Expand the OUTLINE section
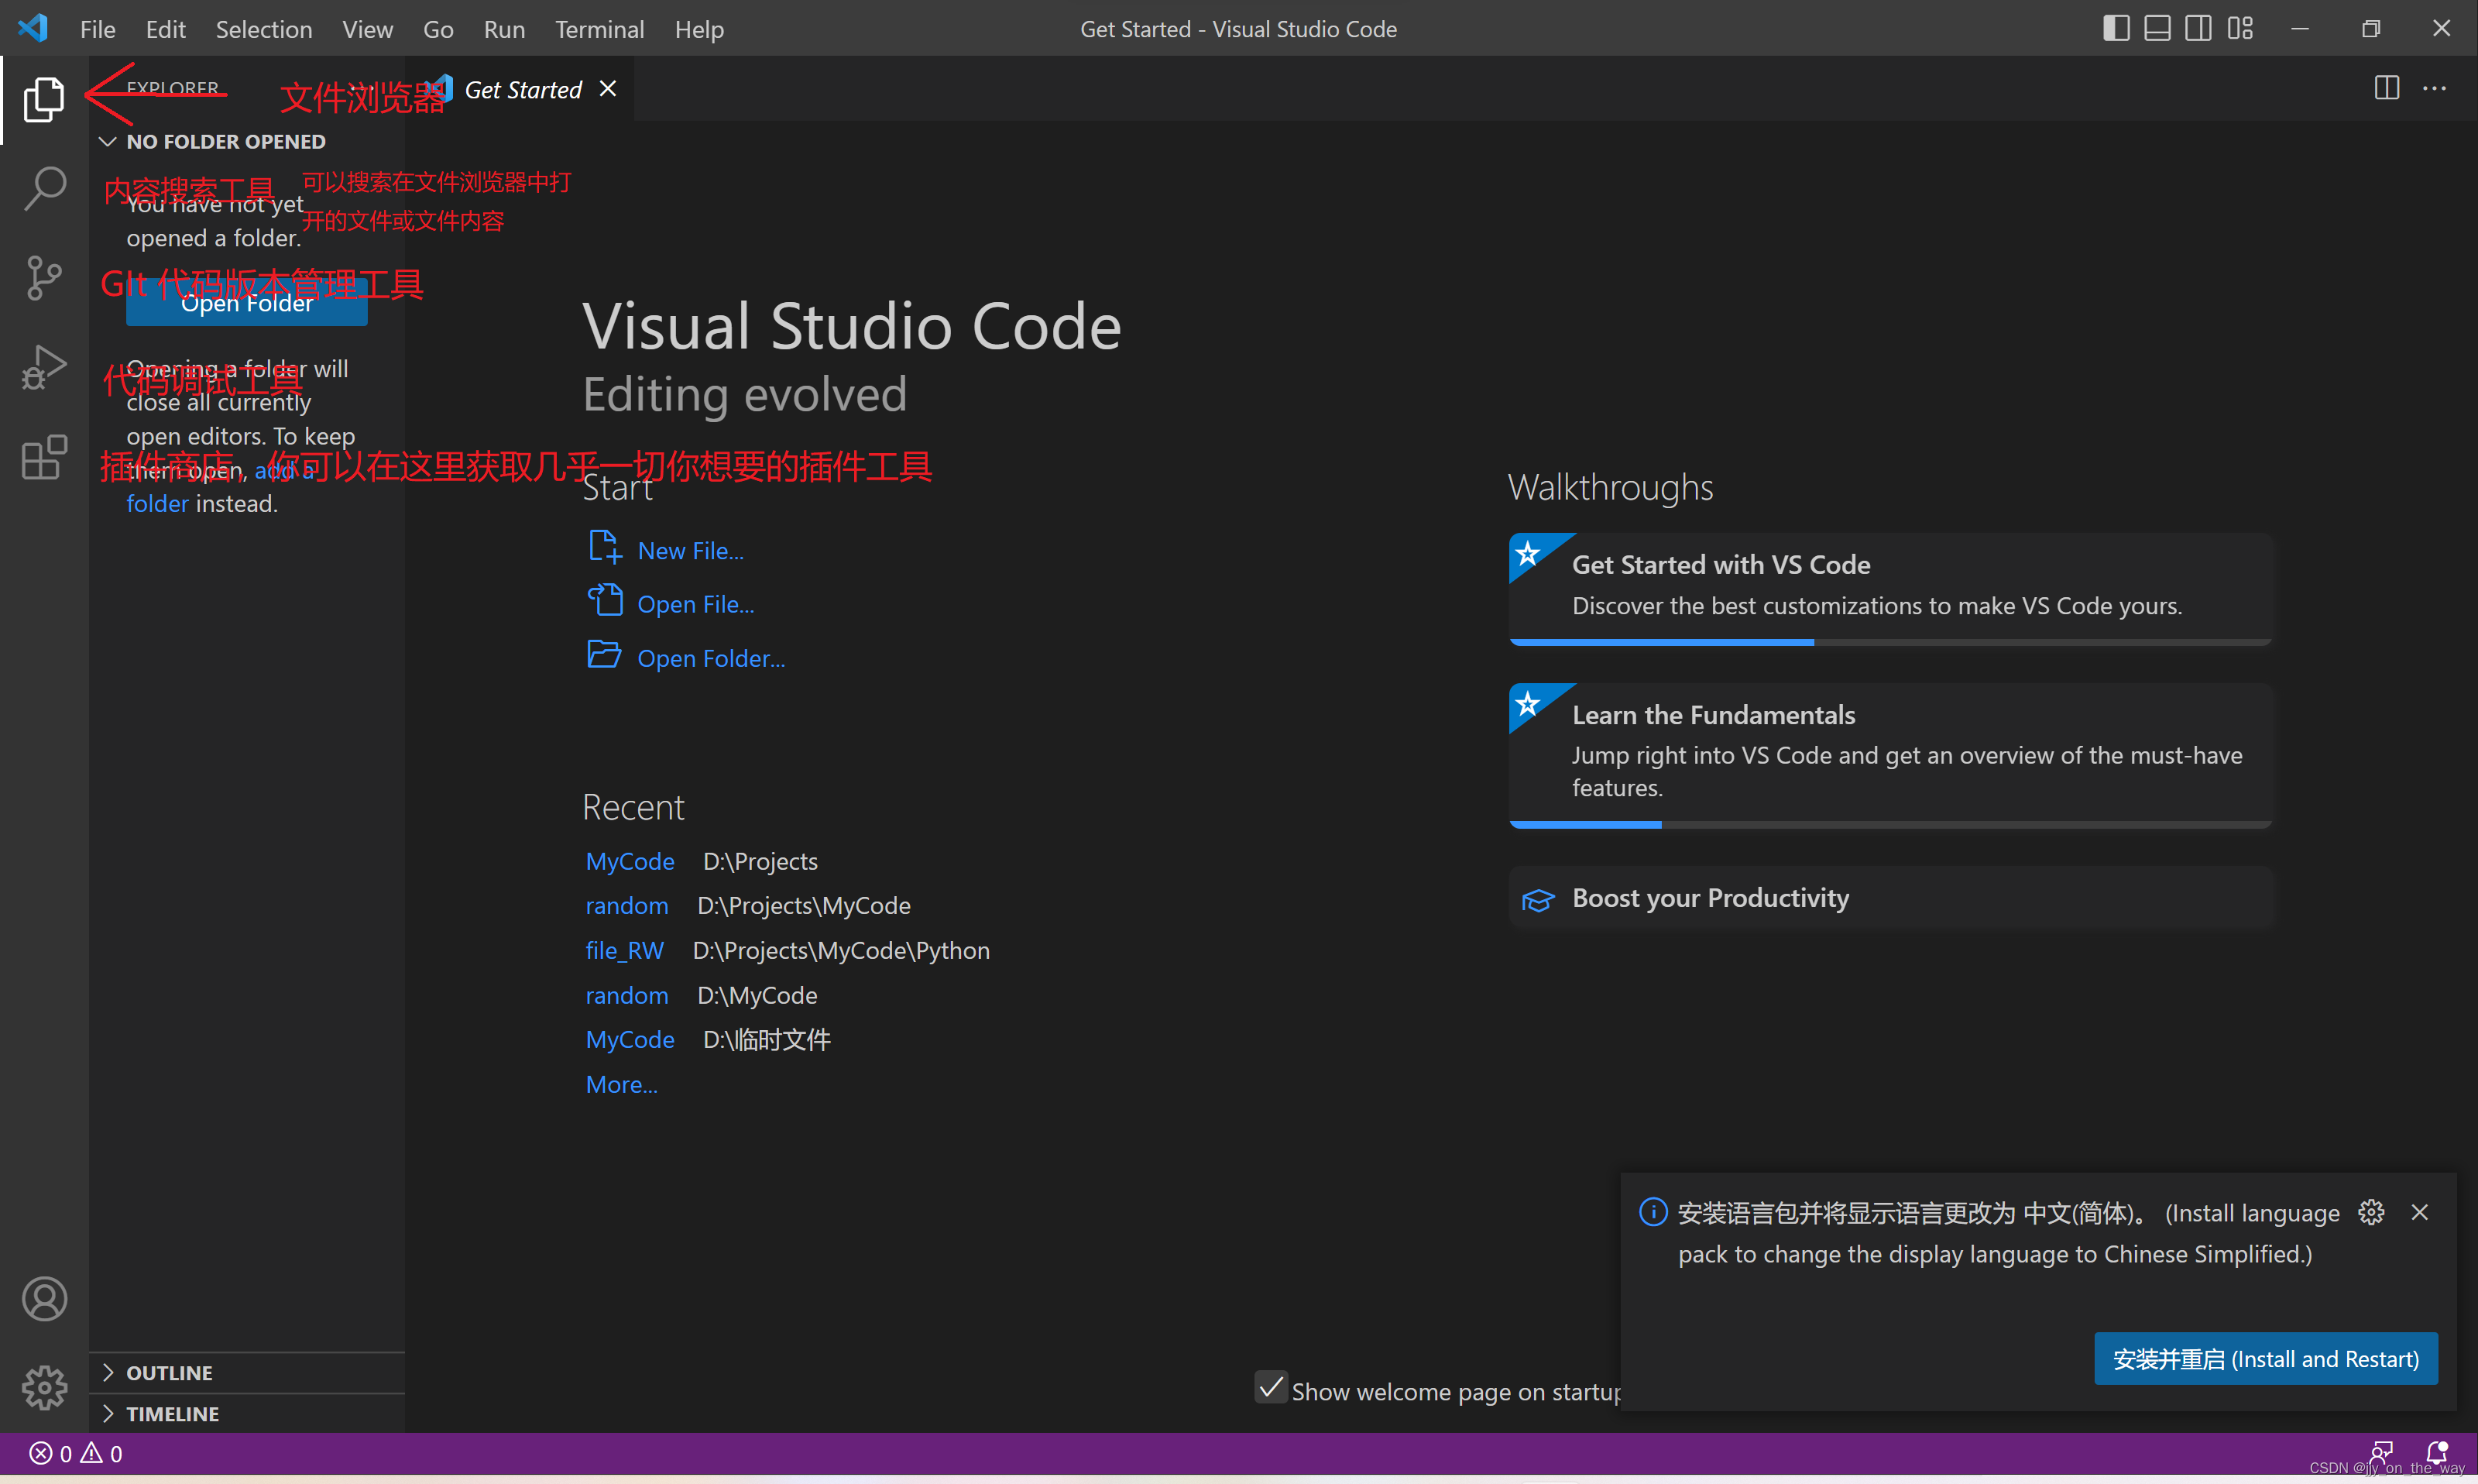Viewport: 2478px width, 1484px height. point(169,1373)
